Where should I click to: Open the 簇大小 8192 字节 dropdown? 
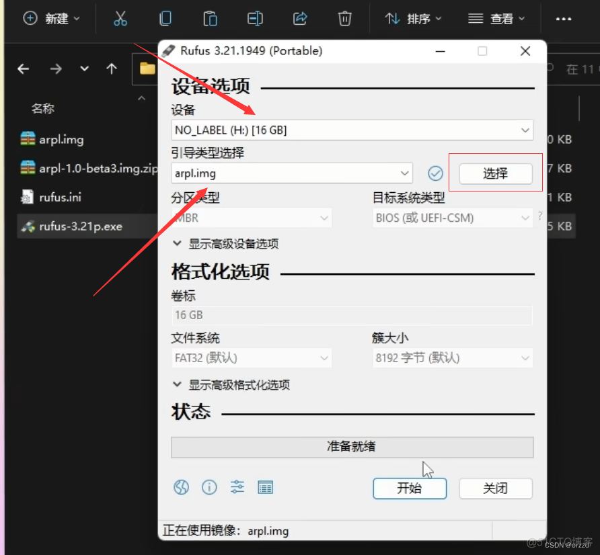pos(453,358)
